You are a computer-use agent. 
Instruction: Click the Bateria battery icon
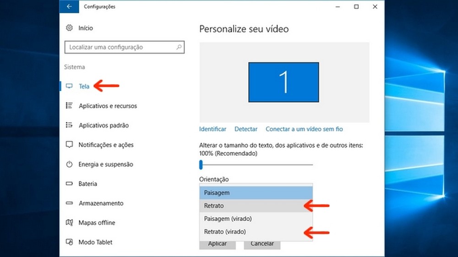[x=69, y=184]
